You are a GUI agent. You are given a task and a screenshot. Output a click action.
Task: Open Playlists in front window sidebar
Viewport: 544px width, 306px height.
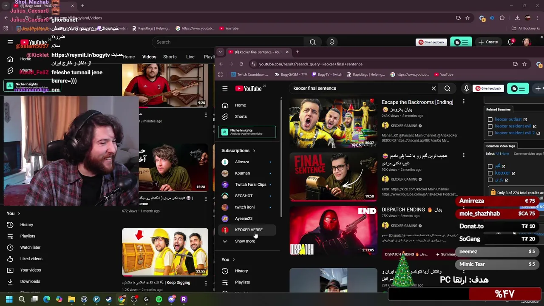pos(247,282)
